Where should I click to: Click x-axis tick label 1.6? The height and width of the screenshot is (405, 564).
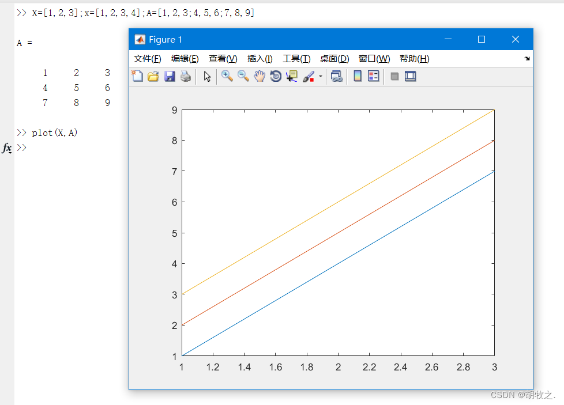coord(276,368)
